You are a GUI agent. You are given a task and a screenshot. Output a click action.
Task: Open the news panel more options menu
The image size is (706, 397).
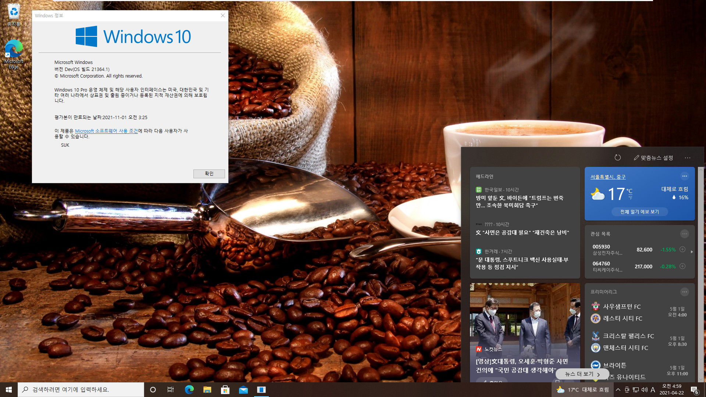click(688, 158)
